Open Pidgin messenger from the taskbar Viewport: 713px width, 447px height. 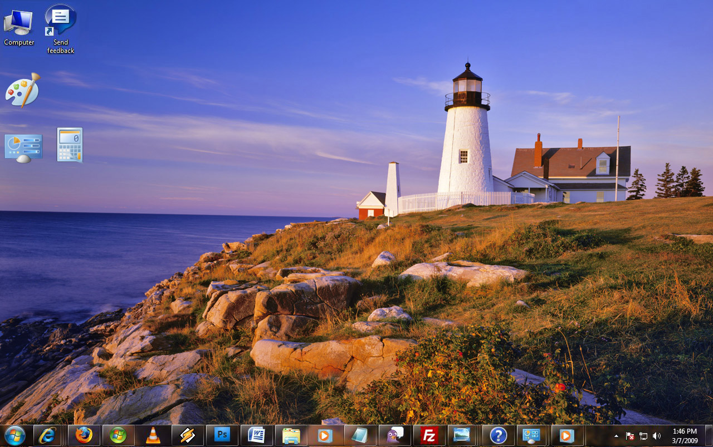[395, 435]
